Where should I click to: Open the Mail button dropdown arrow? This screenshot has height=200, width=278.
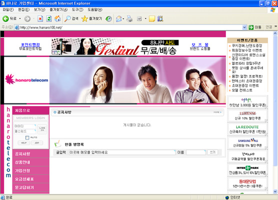tap(123, 19)
